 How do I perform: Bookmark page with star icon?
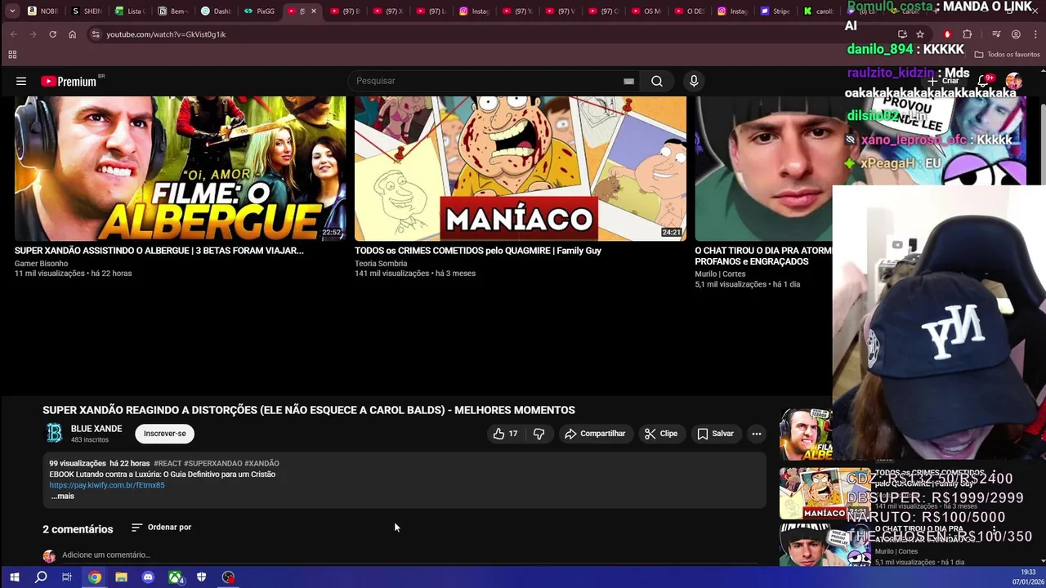click(x=920, y=34)
